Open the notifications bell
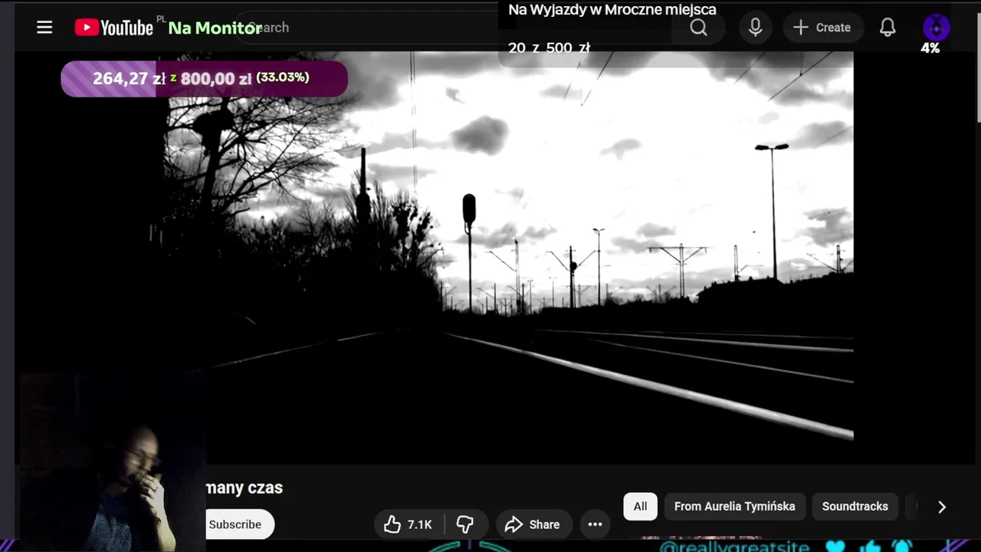The width and height of the screenshot is (981, 552). [887, 28]
